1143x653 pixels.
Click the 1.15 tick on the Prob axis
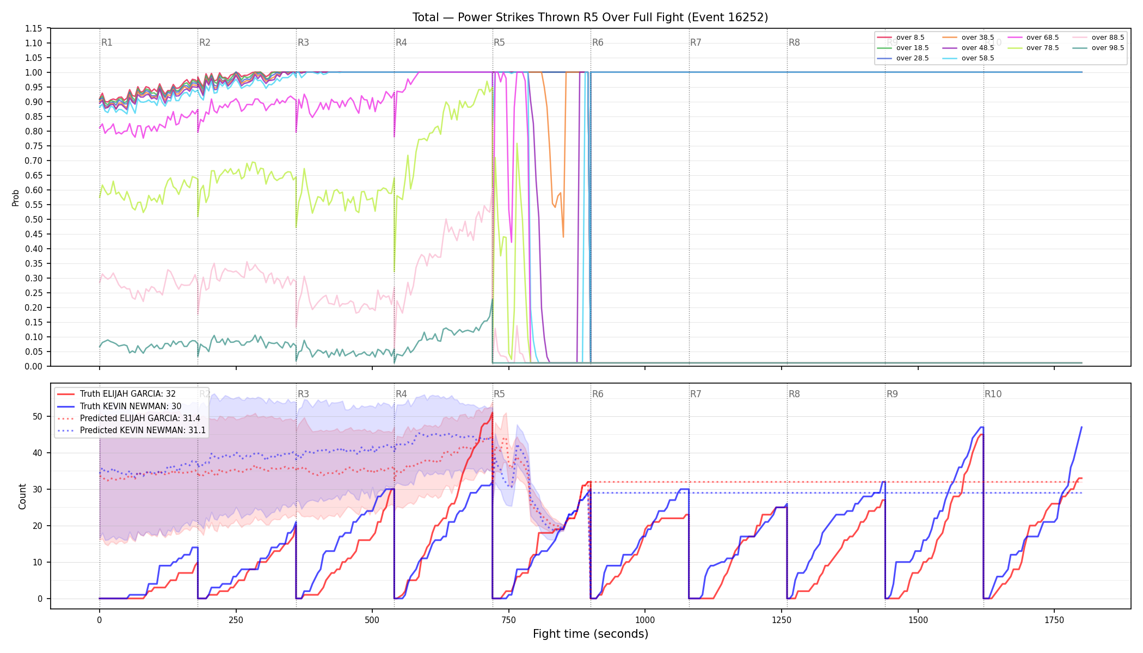pos(34,28)
